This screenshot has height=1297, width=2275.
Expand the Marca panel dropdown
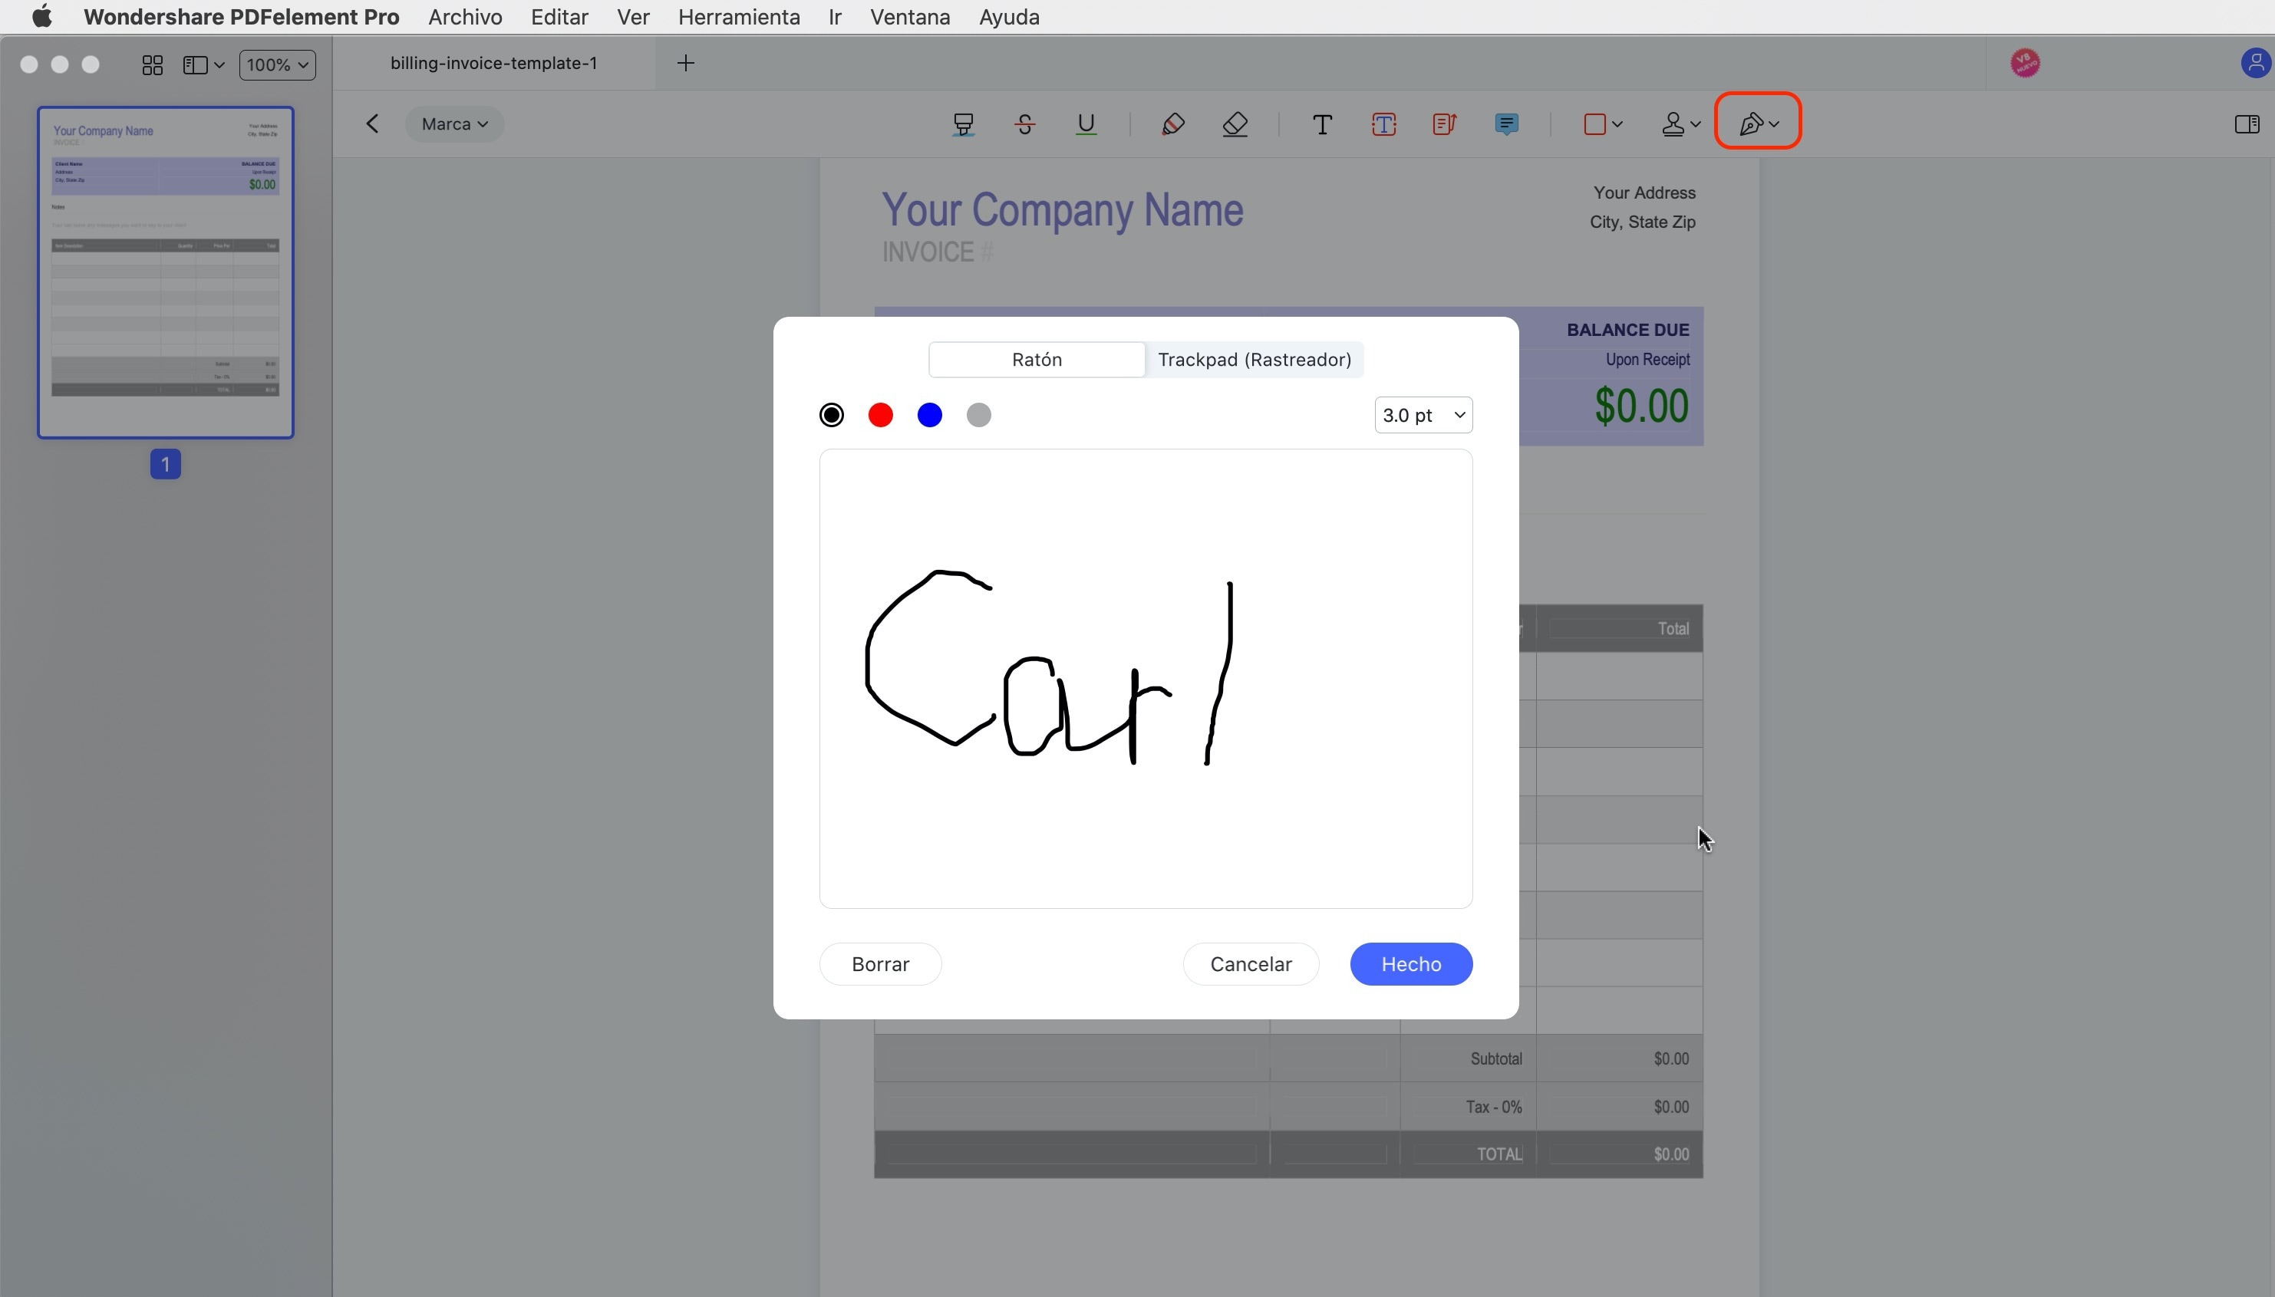[x=455, y=123]
